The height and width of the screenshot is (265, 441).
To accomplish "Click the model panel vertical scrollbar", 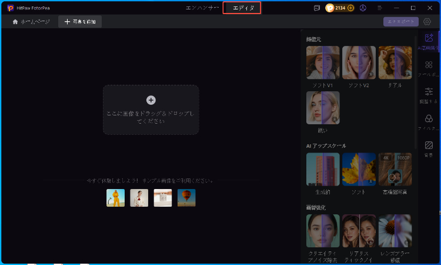I will [416, 93].
